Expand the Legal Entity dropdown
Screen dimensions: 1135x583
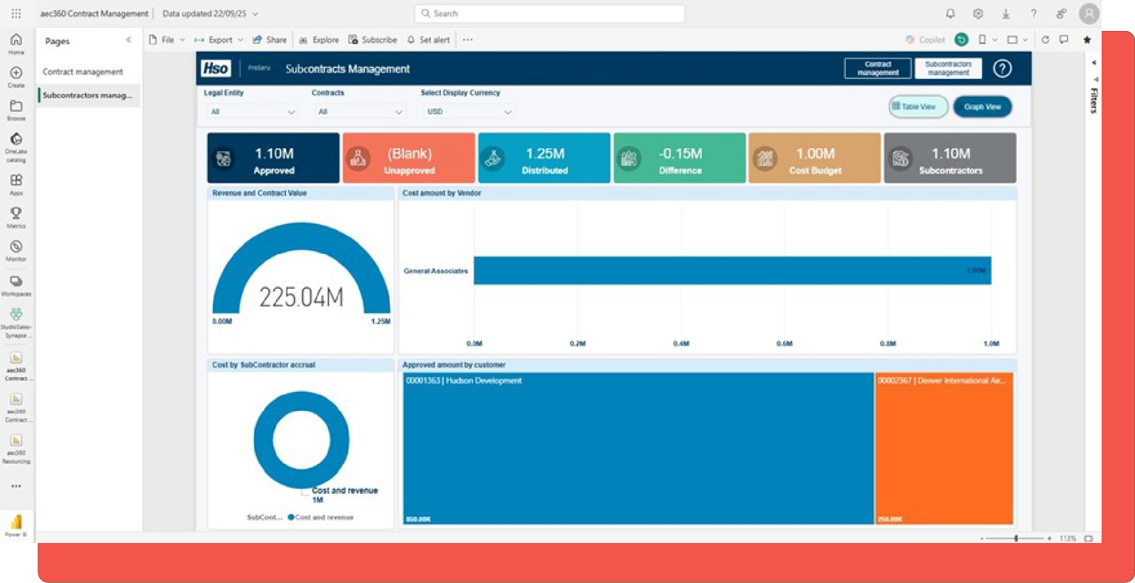tap(252, 112)
